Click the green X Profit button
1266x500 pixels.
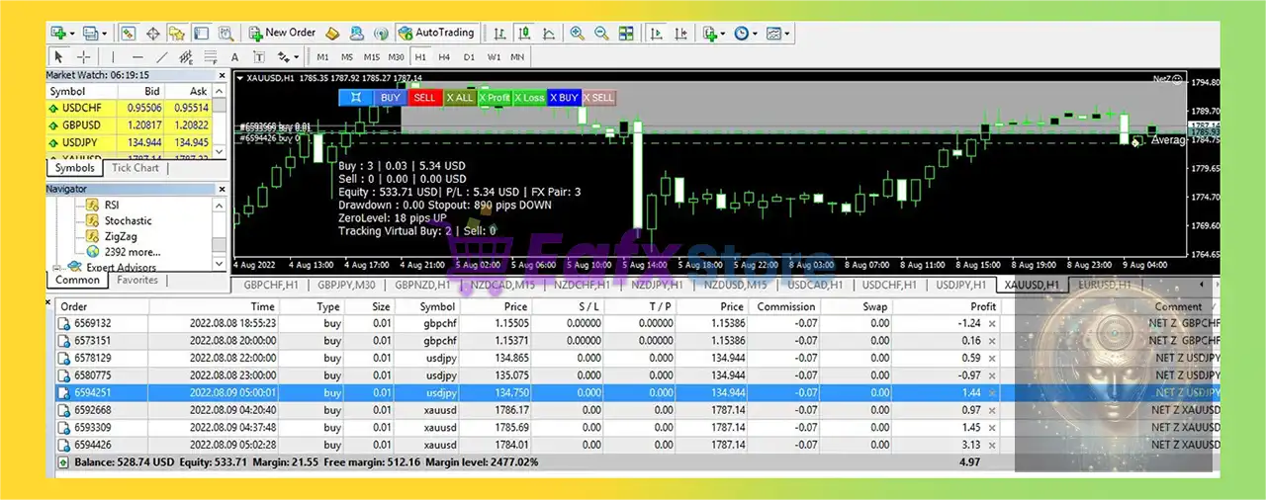tap(495, 98)
